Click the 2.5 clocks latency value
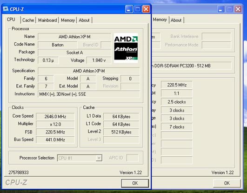The width and height of the screenshot is (247, 193). click(177, 102)
